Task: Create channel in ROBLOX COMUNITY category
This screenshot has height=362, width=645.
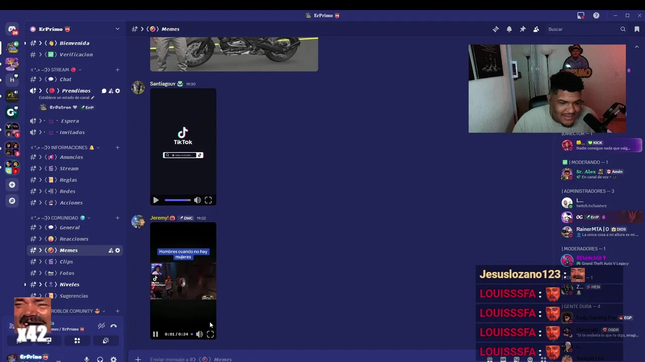Action: (x=117, y=311)
